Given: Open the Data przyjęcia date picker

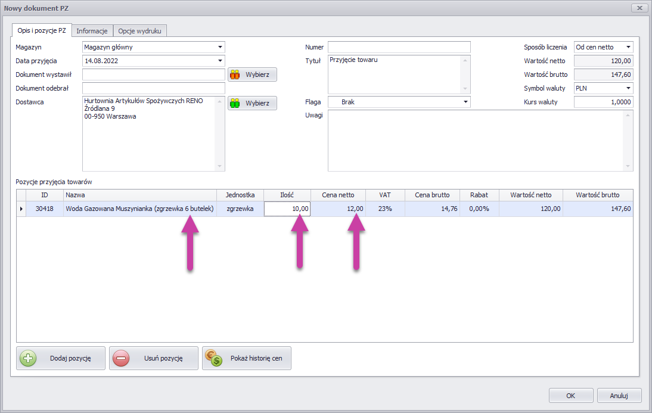Looking at the screenshot, I should (220, 61).
